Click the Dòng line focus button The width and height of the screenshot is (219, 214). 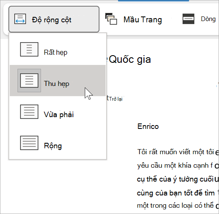tap(199, 19)
